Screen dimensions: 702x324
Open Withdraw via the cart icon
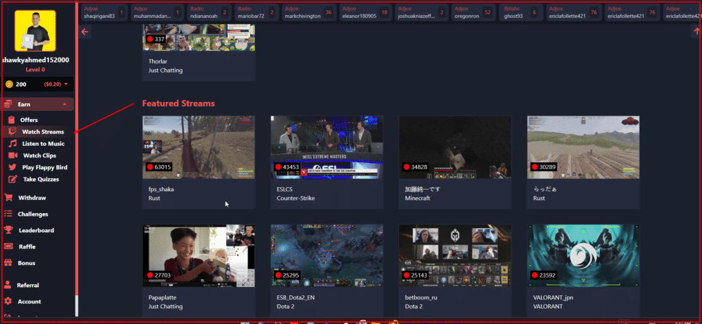click(x=8, y=197)
